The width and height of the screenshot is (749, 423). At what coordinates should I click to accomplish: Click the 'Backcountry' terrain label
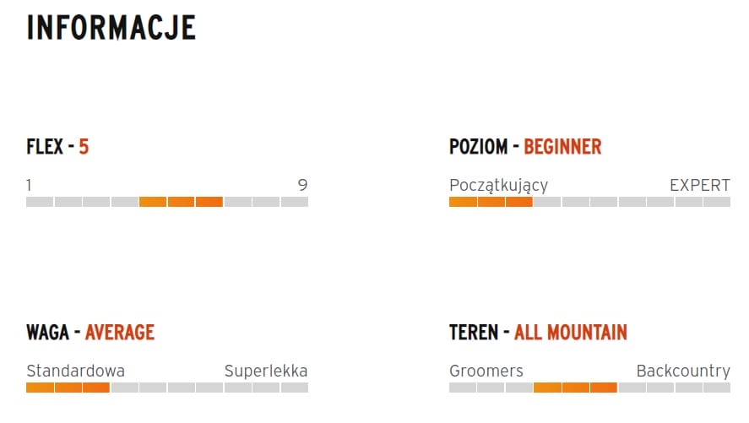[683, 371]
